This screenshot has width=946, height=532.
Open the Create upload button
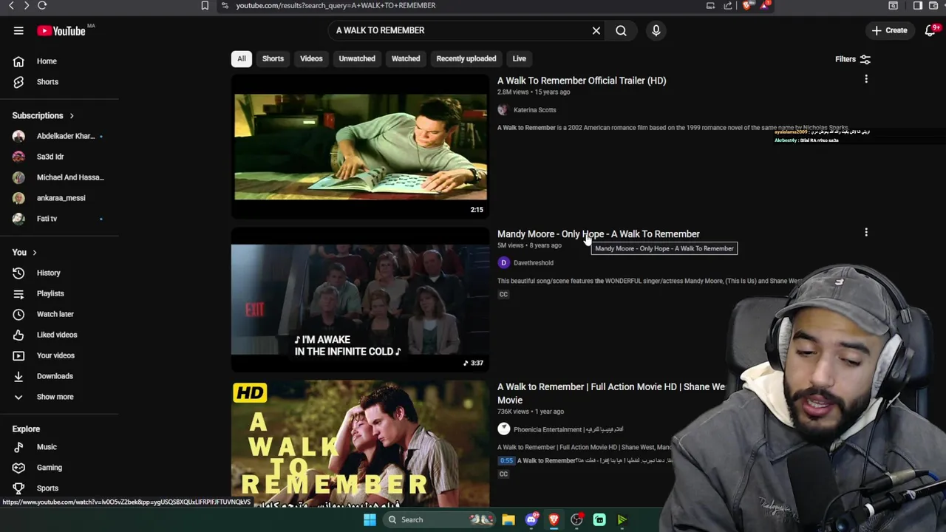889,30
